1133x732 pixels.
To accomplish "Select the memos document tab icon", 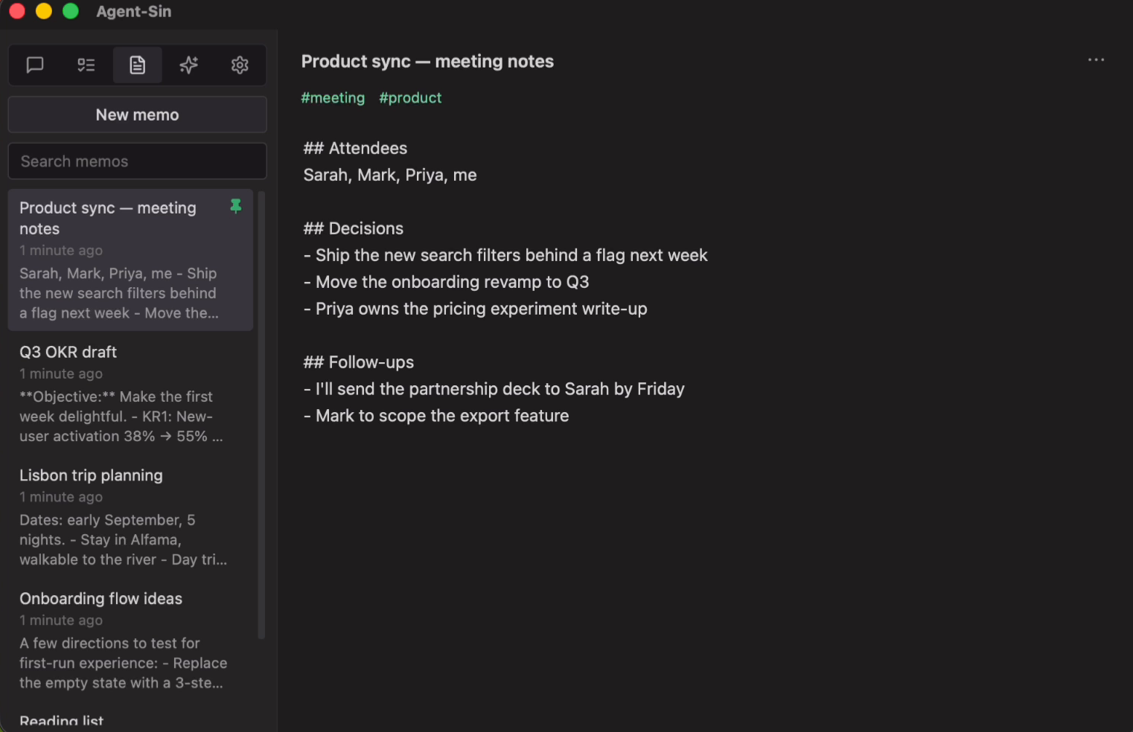I will click(x=138, y=65).
